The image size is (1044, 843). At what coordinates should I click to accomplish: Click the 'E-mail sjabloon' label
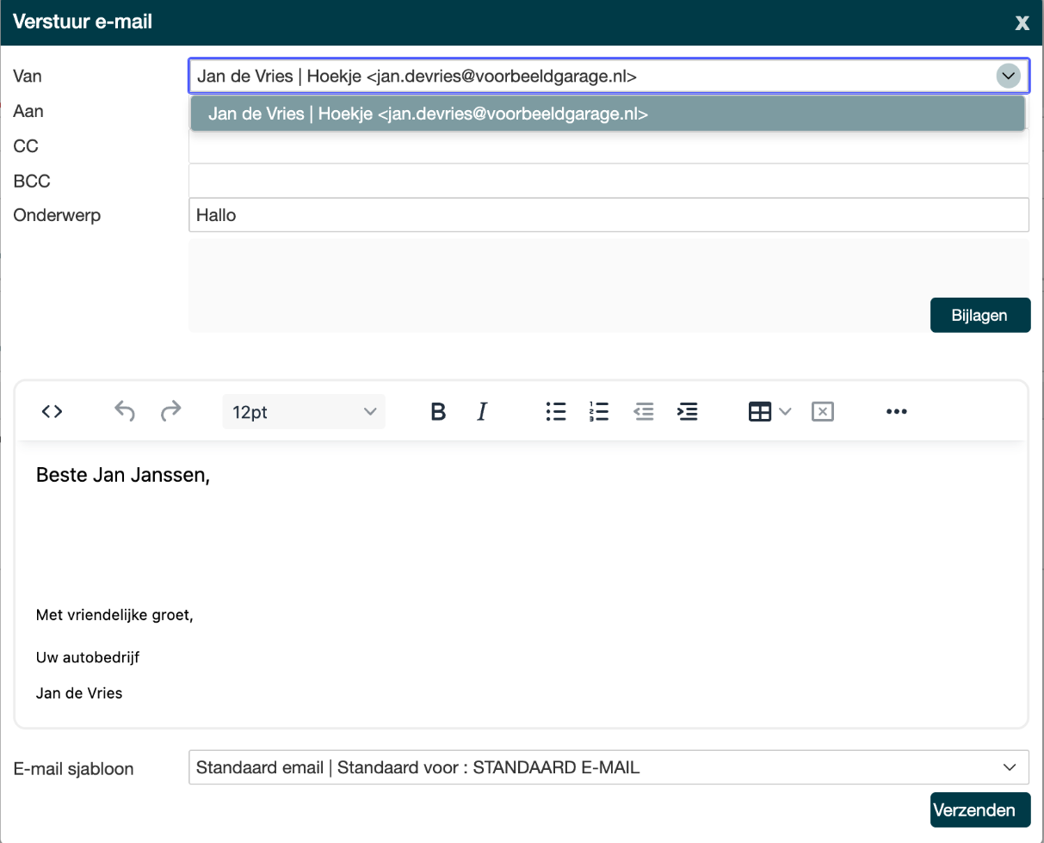click(x=73, y=769)
